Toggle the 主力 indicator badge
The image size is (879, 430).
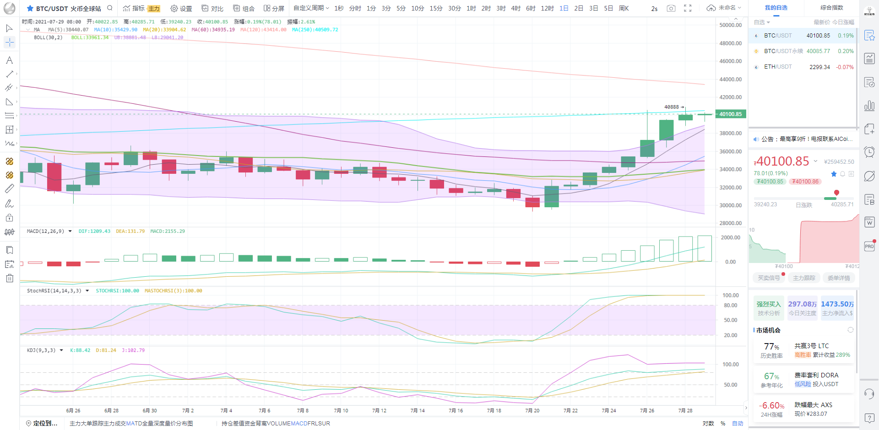pos(154,9)
